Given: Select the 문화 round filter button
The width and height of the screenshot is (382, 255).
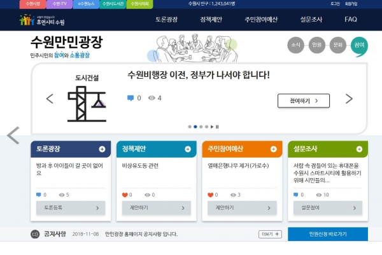Looking at the screenshot, I should (x=338, y=45).
